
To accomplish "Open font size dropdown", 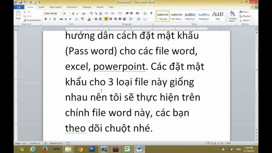I will tap(70, 13).
